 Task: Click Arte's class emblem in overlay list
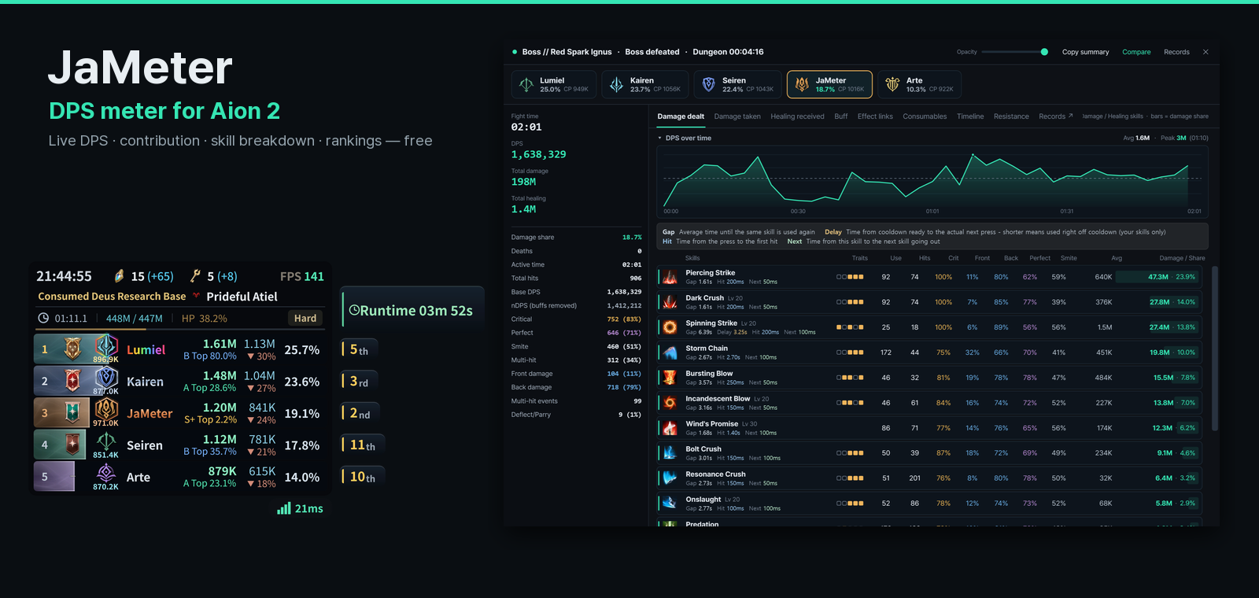click(106, 472)
